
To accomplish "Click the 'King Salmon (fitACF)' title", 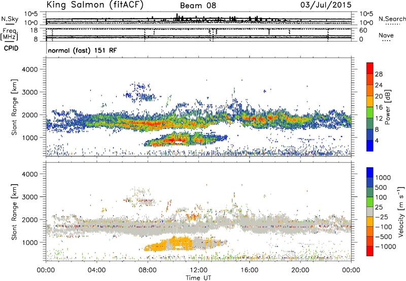I will click(95, 5).
